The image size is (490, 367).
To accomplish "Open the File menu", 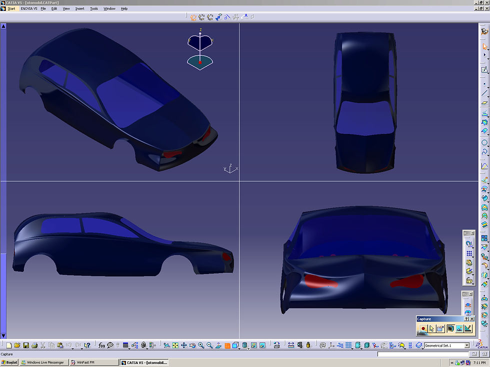I will point(43,9).
